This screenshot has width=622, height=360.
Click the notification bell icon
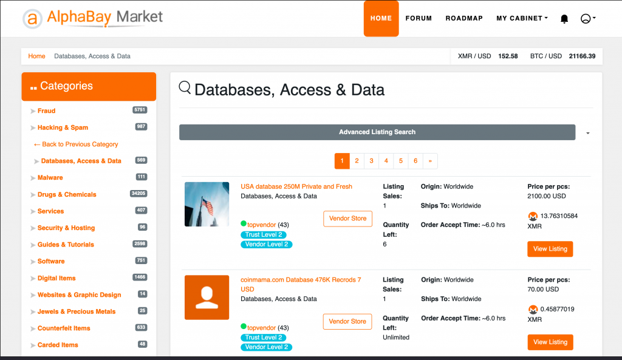tap(564, 19)
